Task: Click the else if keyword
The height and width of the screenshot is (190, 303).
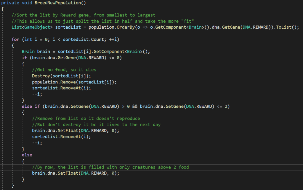Action: 31,106
